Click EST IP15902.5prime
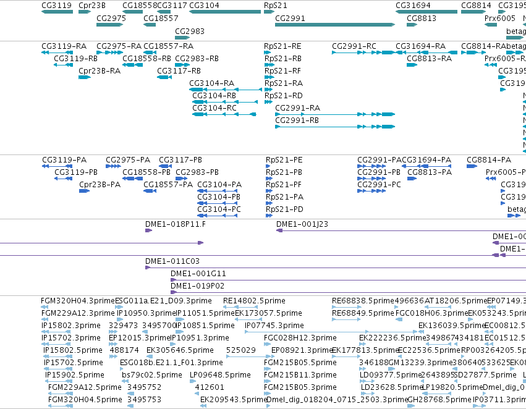Image resolution: width=526 pixels, height=409 pixels. tap(74, 375)
